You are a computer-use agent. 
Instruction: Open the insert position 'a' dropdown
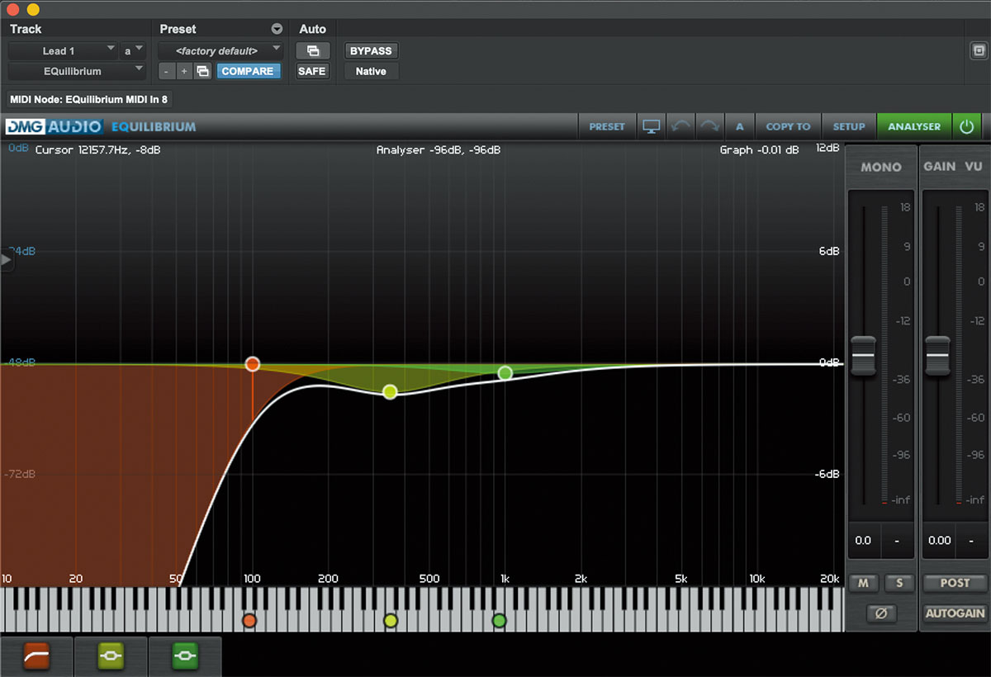133,51
